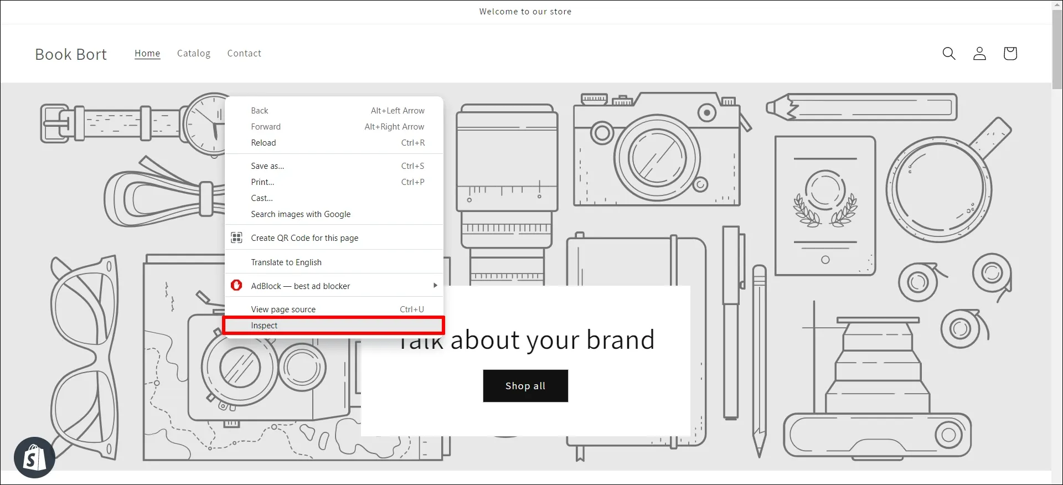Choose Print... from the context menu
This screenshot has height=485, width=1063.
point(334,182)
